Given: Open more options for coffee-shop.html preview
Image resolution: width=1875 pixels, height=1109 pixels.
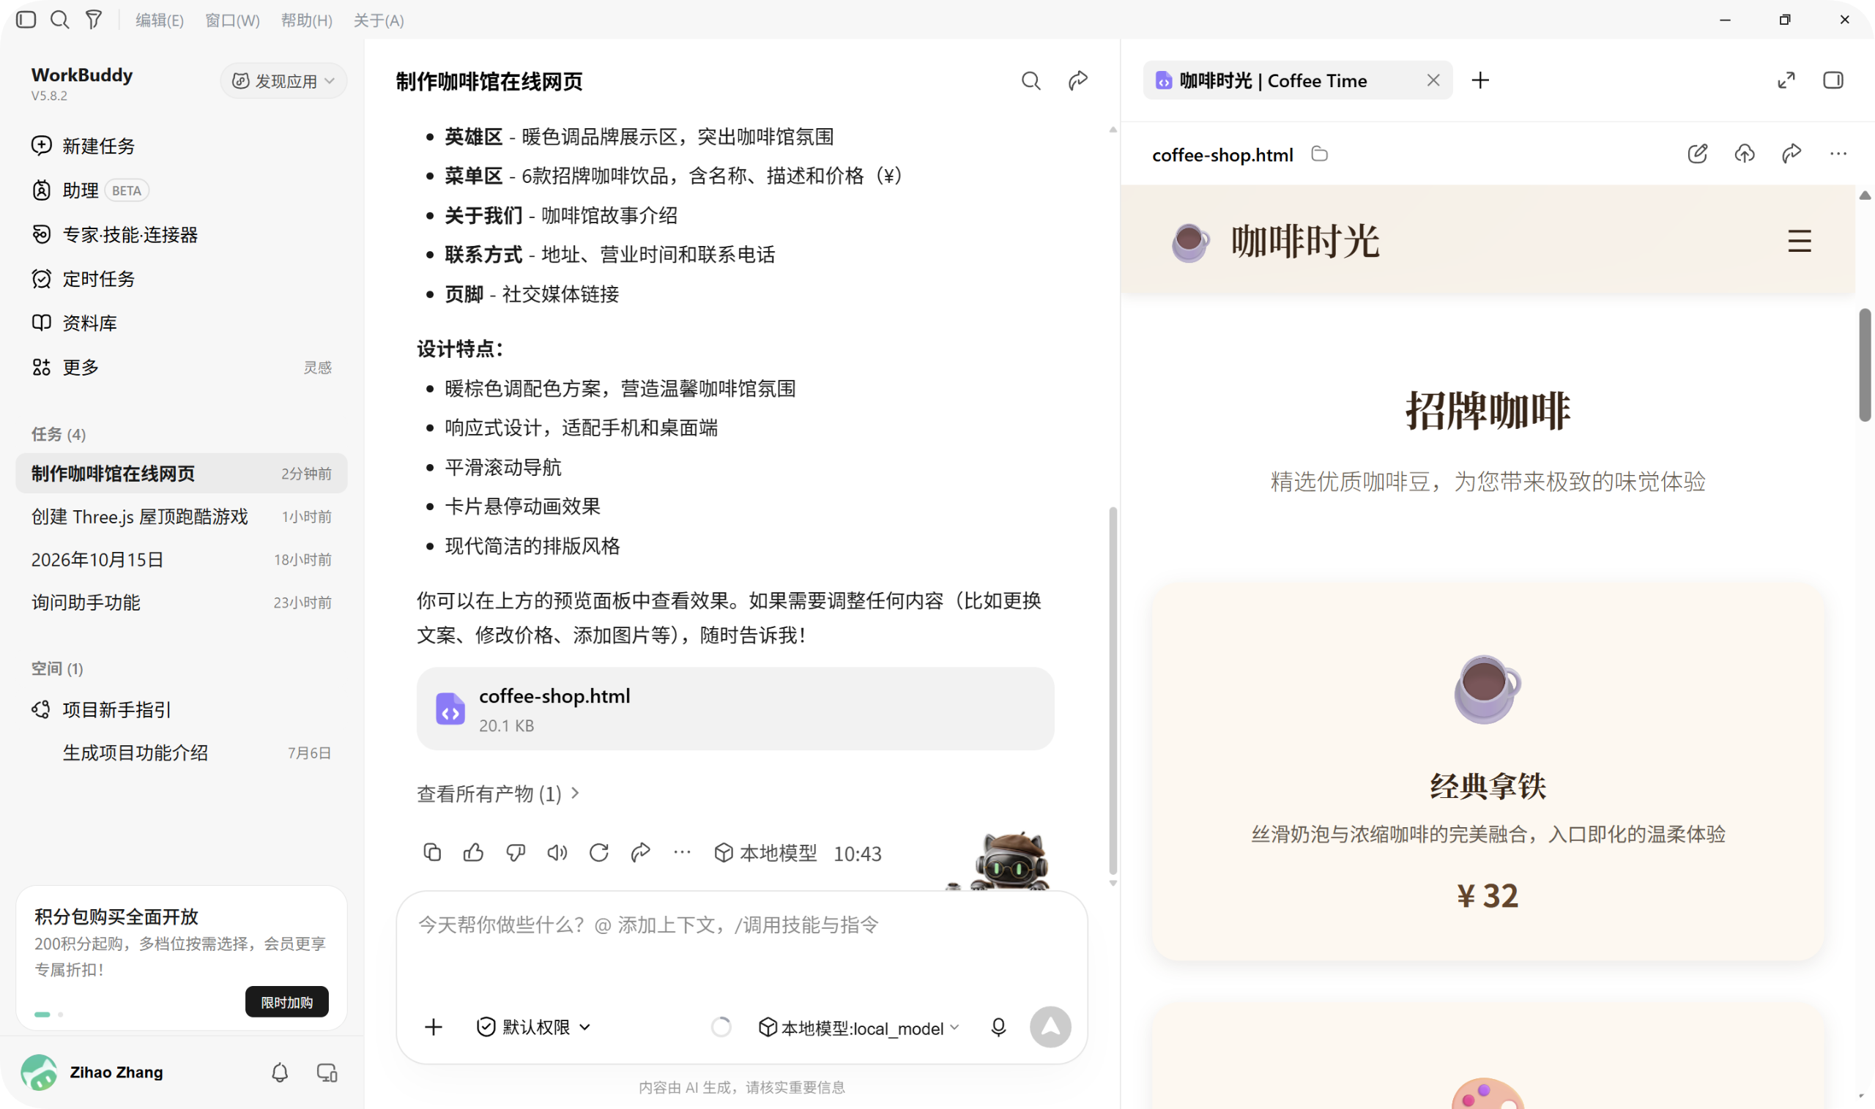Looking at the screenshot, I should tap(1838, 154).
